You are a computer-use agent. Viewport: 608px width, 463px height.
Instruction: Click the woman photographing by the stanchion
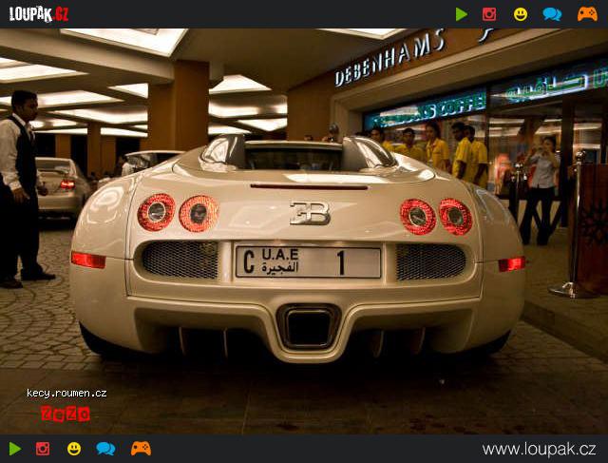pos(541,190)
